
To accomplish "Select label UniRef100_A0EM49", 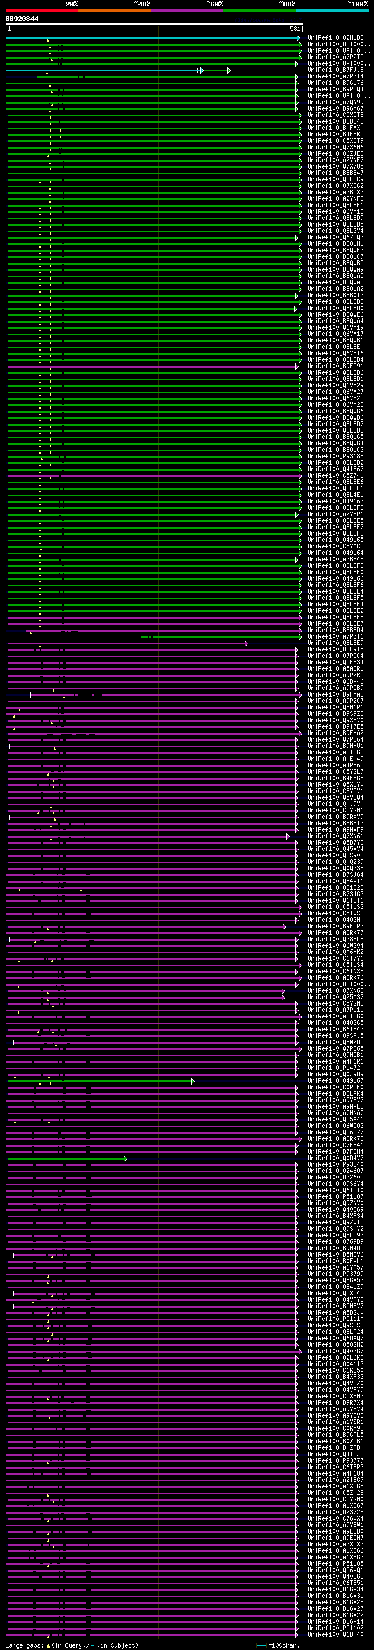I will [x=335, y=759].
